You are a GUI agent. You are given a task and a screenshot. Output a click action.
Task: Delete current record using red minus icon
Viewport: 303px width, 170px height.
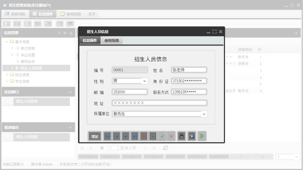coord(143,136)
